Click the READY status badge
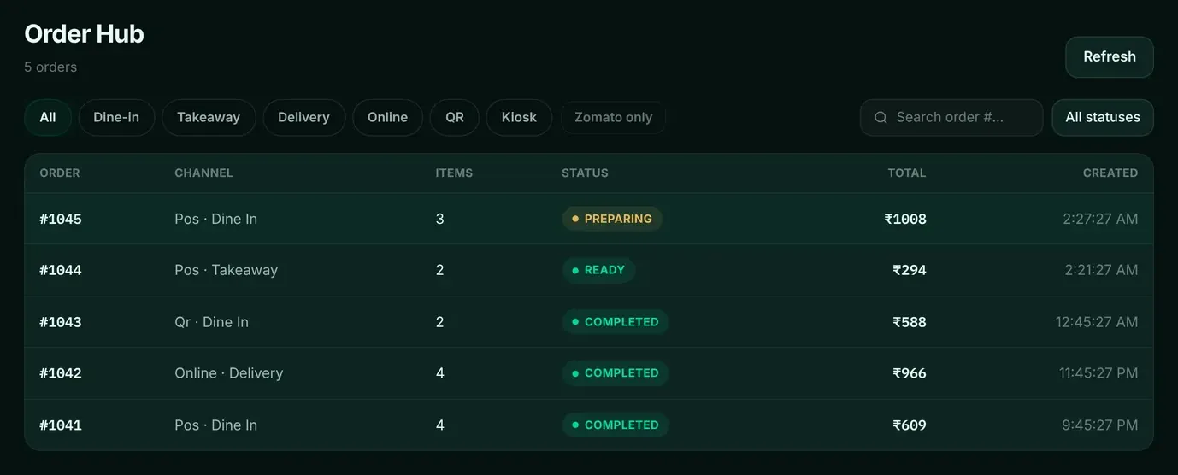Image resolution: width=1178 pixels, height=475 pixels. [x=598, y=270]
